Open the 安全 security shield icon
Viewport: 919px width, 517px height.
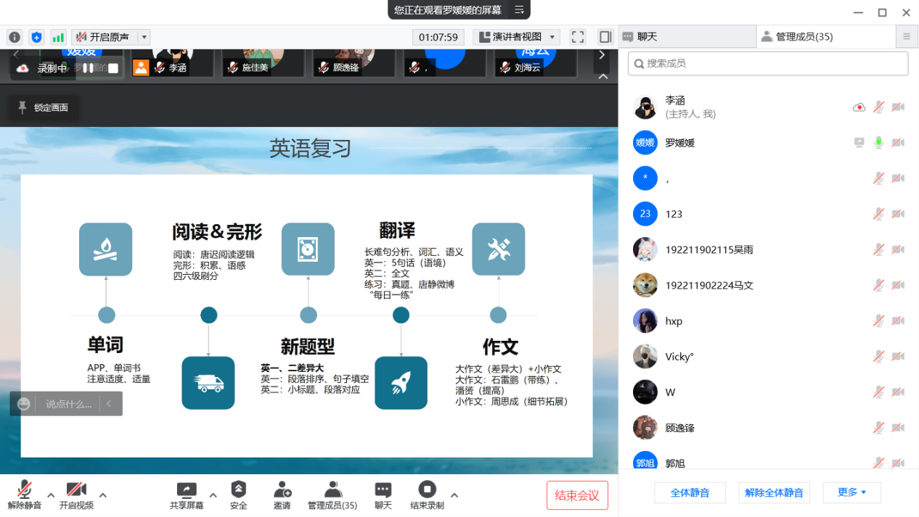[x=238, y=495]
